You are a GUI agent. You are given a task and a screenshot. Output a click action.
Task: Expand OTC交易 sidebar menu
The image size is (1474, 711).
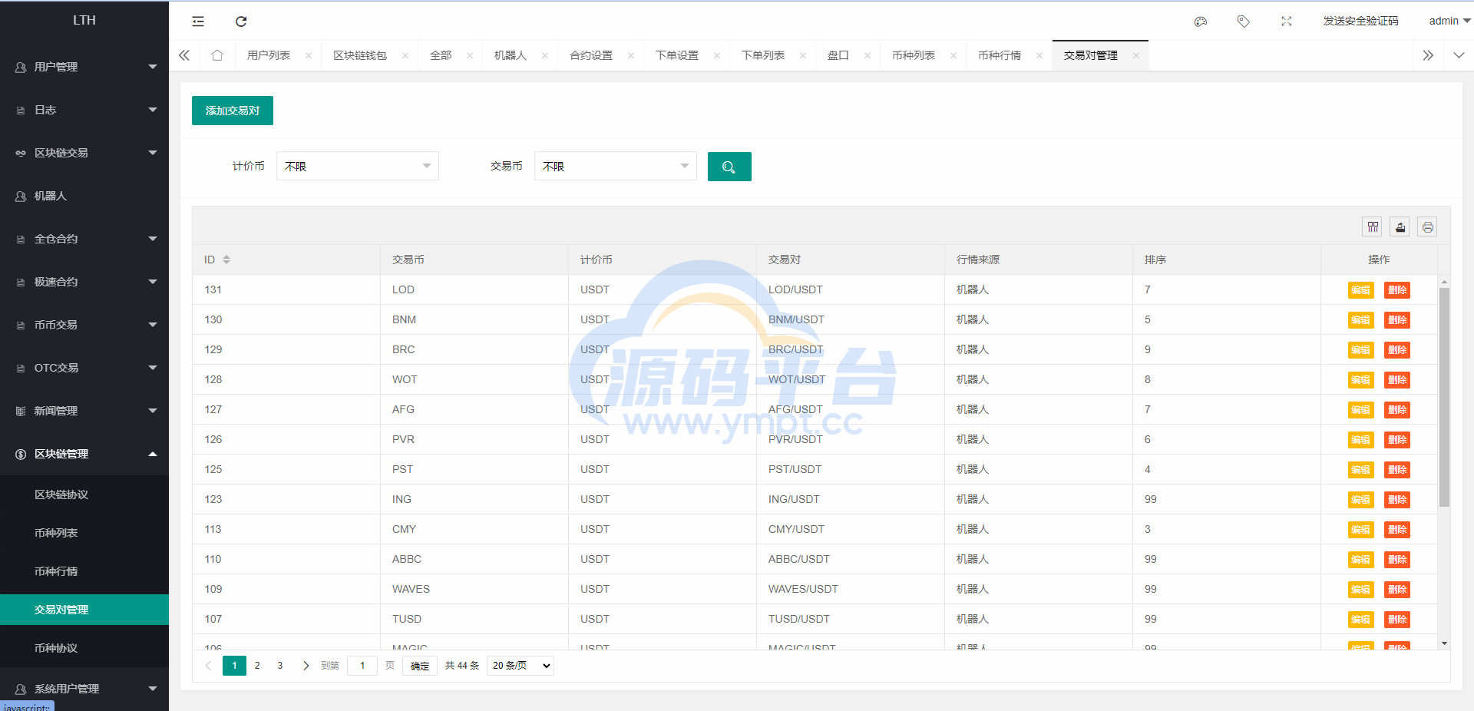[84, 368]
